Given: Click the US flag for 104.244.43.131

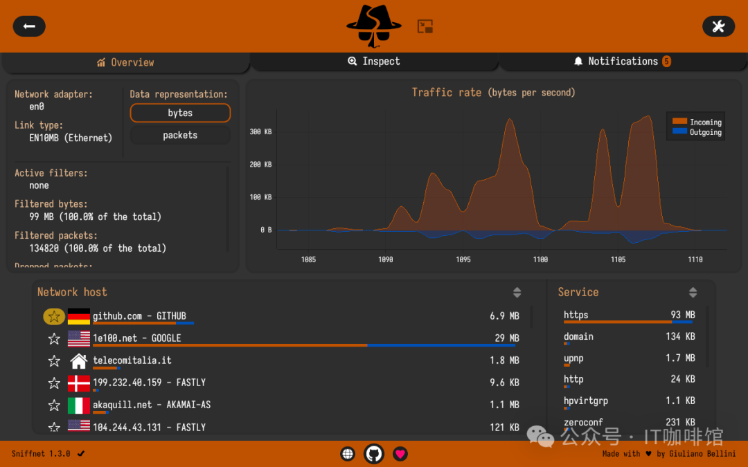Looking at the screenshot, I should point(79,425).
